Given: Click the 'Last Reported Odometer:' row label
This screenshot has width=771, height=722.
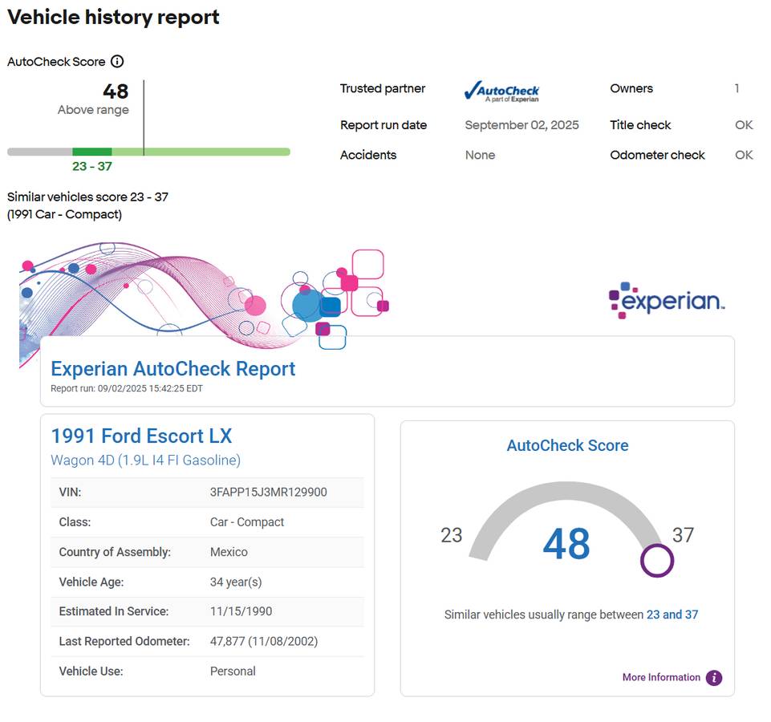Looking at the screenshot, I should 124,641.
